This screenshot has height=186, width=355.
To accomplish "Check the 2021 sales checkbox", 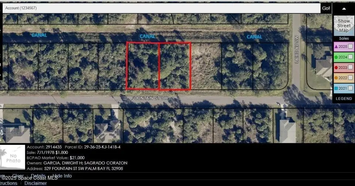I will coord(350,89).
